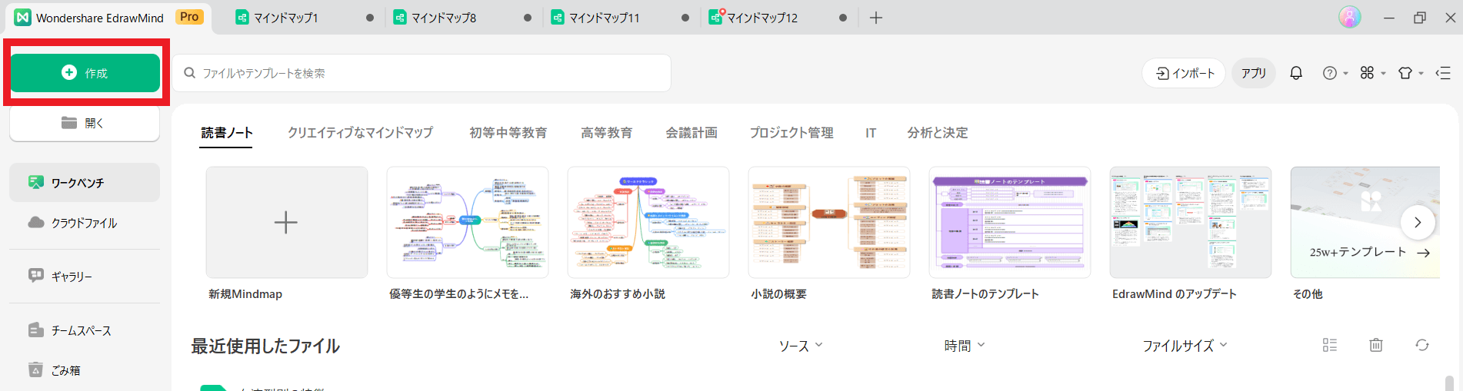Switch to 高等教育 tab
Image resolution: width=1463 pixels, height=391 pixels.
(607, 133)
